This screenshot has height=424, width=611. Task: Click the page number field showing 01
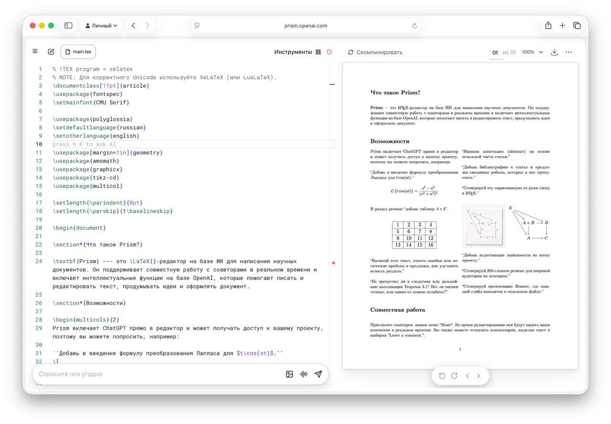coord(495,52)
